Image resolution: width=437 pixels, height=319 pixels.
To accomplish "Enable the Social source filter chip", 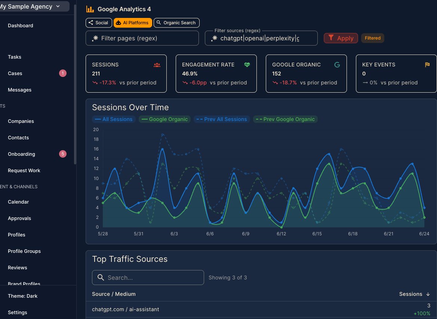I will [99, 22].
